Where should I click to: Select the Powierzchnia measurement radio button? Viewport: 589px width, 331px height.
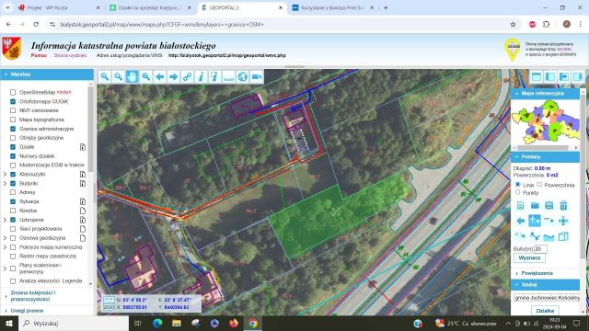[x=539, y=185]
